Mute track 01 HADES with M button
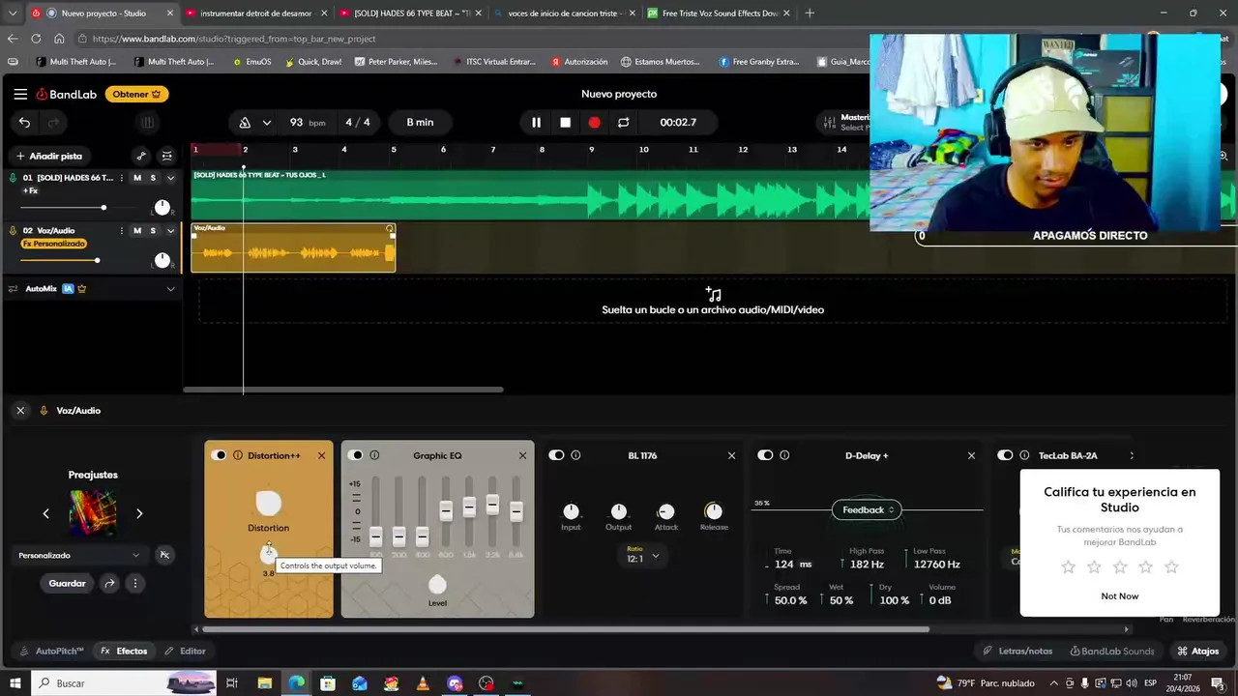Image resolution: width=1238 pixels, height=696 pixels. coord(137,178)
